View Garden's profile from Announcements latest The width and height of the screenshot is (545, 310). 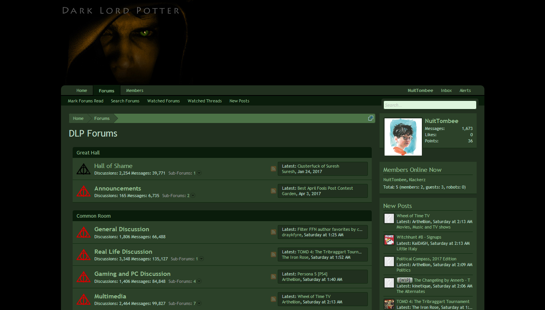pyautogui.click(x=289, y=194)
